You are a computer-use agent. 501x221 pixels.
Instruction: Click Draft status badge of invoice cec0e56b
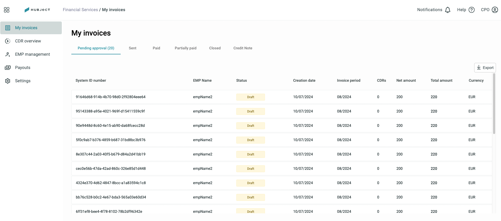point(251,169)
